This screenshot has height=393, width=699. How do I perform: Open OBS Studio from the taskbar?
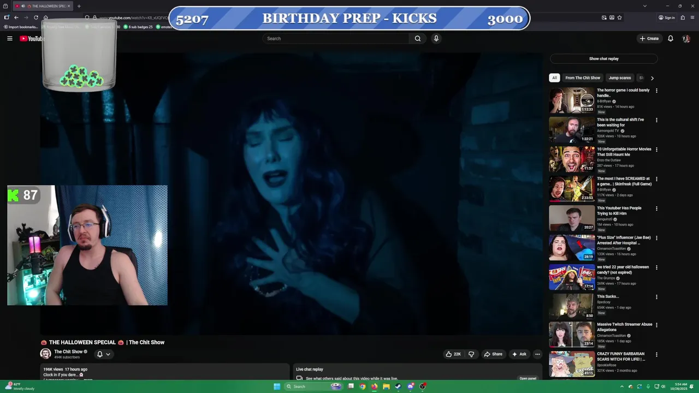tap(423, 386)
